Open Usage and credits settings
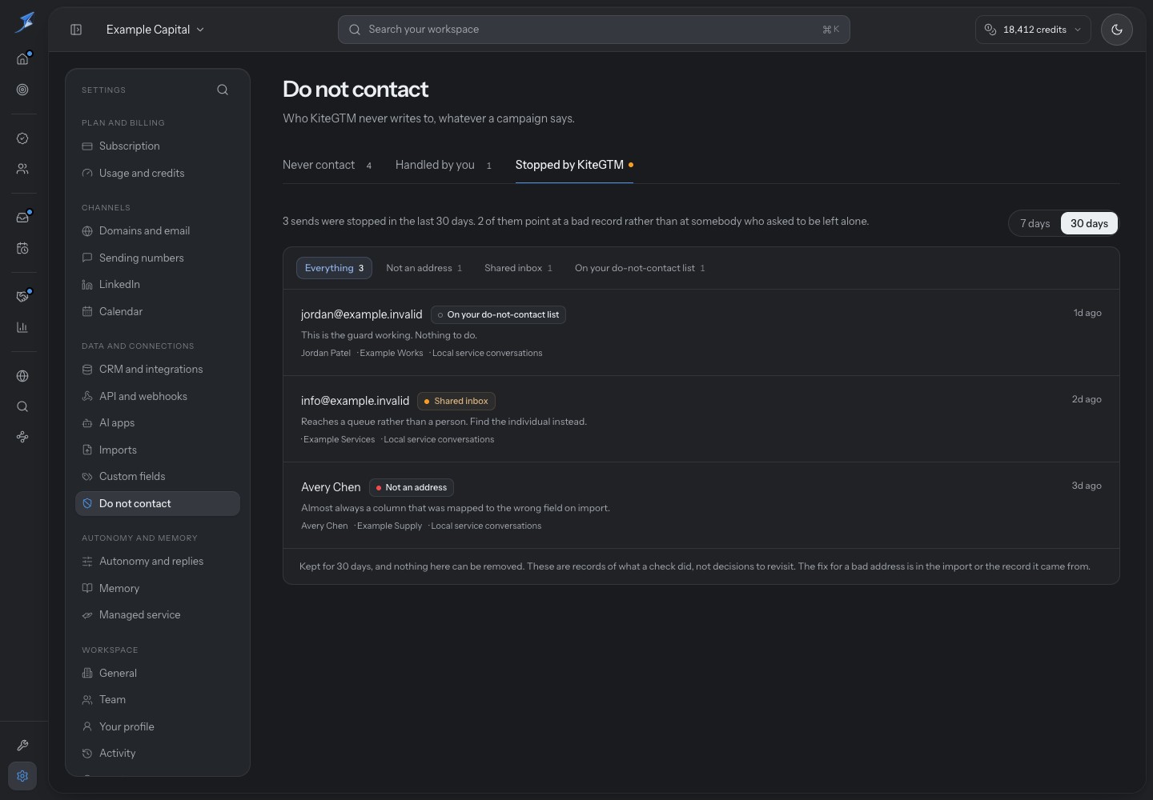This screenshot has height=800, width=1153. coord(158,174)
